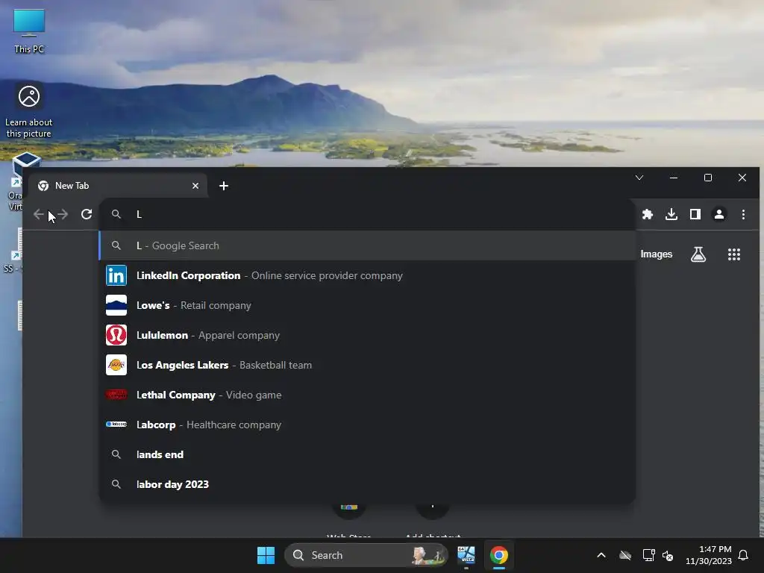The height and width of the screenshot is (573, 764).
Task: Open the tab search chevron dropdown
Action: pos(639,178)
